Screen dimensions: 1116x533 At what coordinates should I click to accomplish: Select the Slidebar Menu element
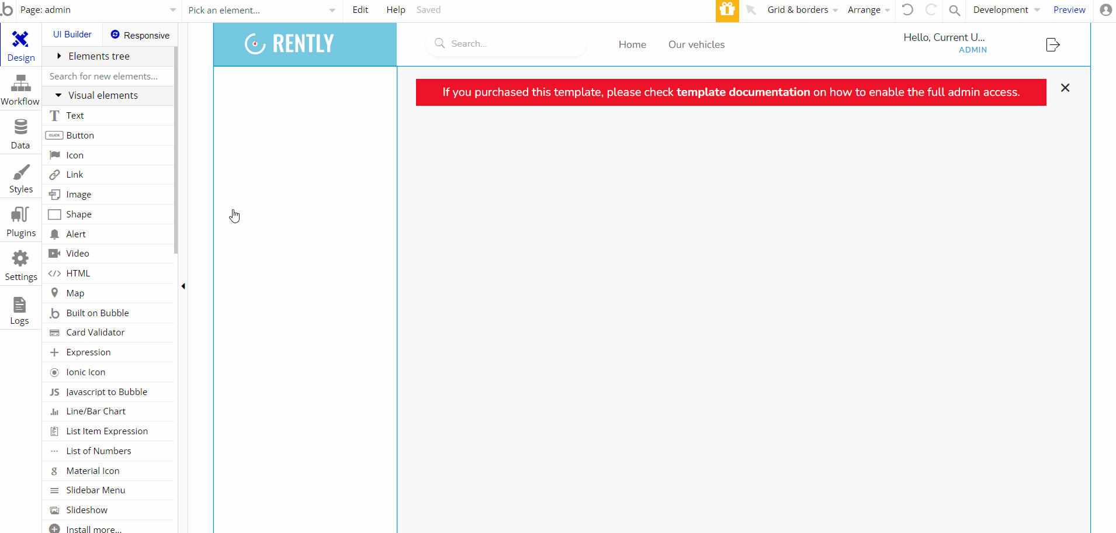[109, 490]
